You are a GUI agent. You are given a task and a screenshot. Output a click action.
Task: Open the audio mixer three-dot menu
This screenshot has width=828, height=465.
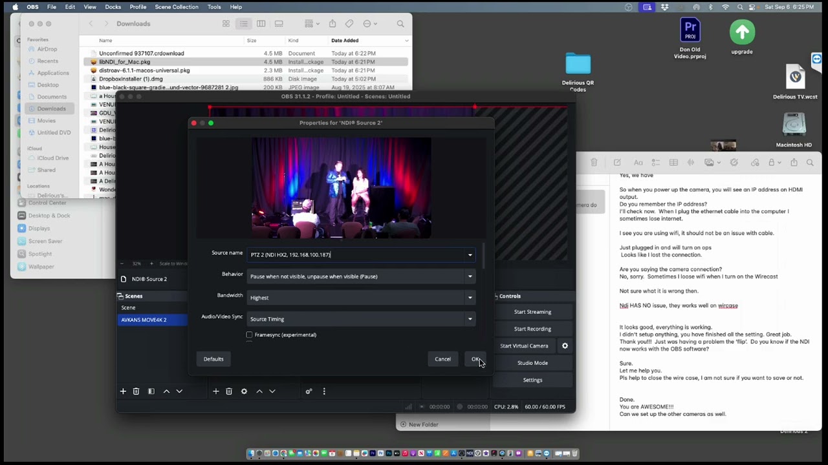coord(324,391)
